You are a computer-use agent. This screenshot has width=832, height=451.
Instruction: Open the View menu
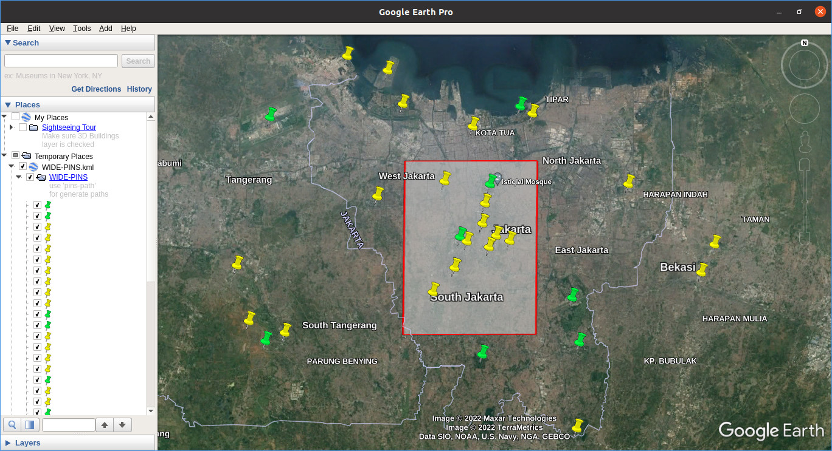coord(57,29)
